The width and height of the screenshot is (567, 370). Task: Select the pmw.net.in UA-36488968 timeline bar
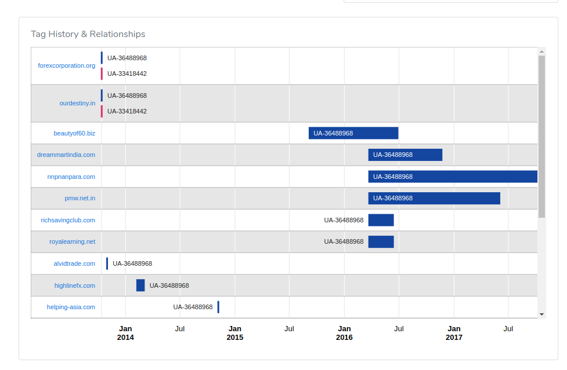pos(434,199)
